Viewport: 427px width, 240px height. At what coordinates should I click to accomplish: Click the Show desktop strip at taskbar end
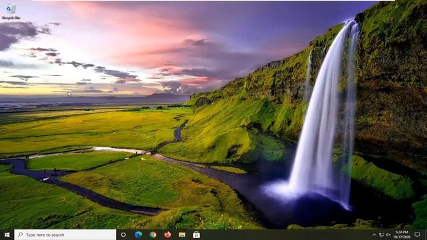(x=426, y=235)
